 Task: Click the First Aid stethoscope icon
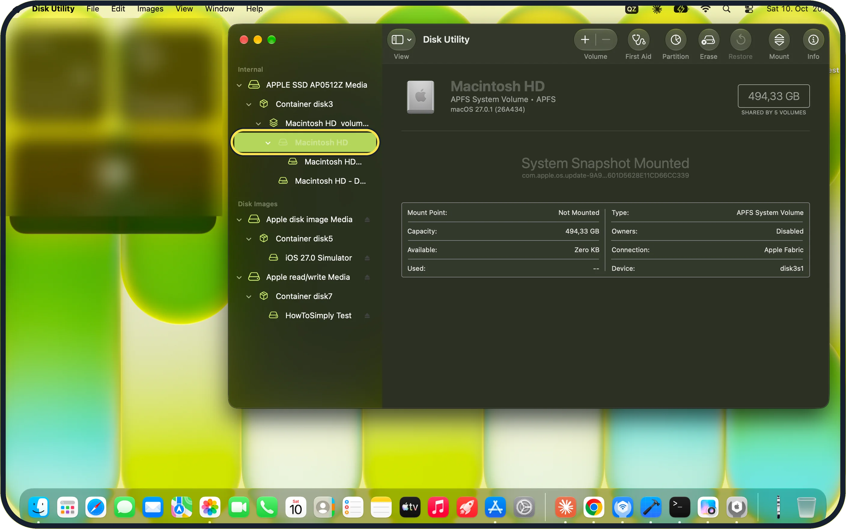pos(638,40)
